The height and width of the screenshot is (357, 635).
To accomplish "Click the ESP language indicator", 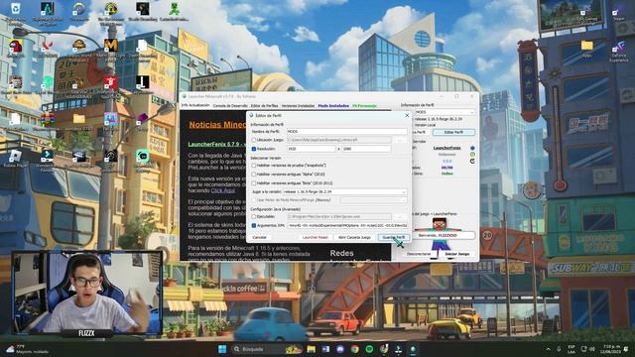I will coord(571,349).
